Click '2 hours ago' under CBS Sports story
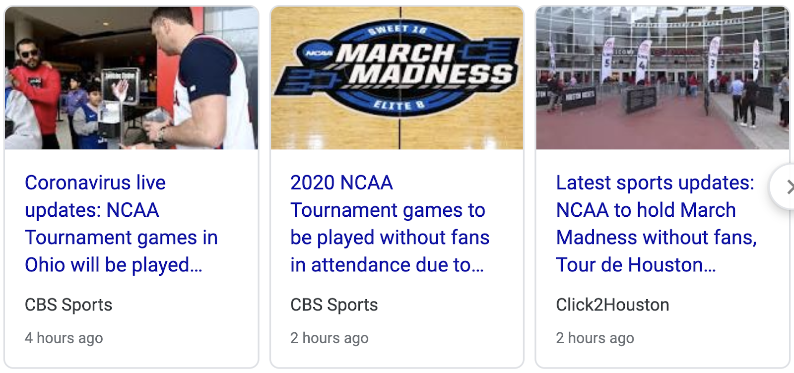 click(x=330, y=338)
